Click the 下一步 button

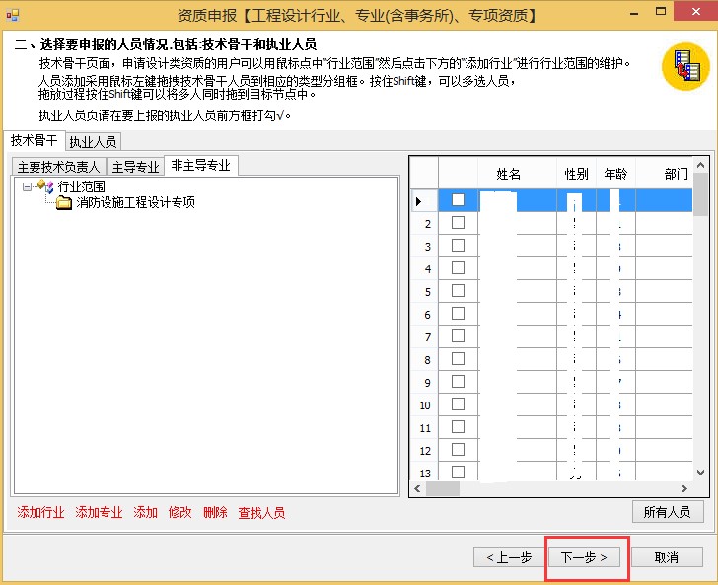[x=590, y=557]
